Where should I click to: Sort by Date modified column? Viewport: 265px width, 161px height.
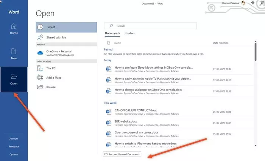(x=221, y=43)
